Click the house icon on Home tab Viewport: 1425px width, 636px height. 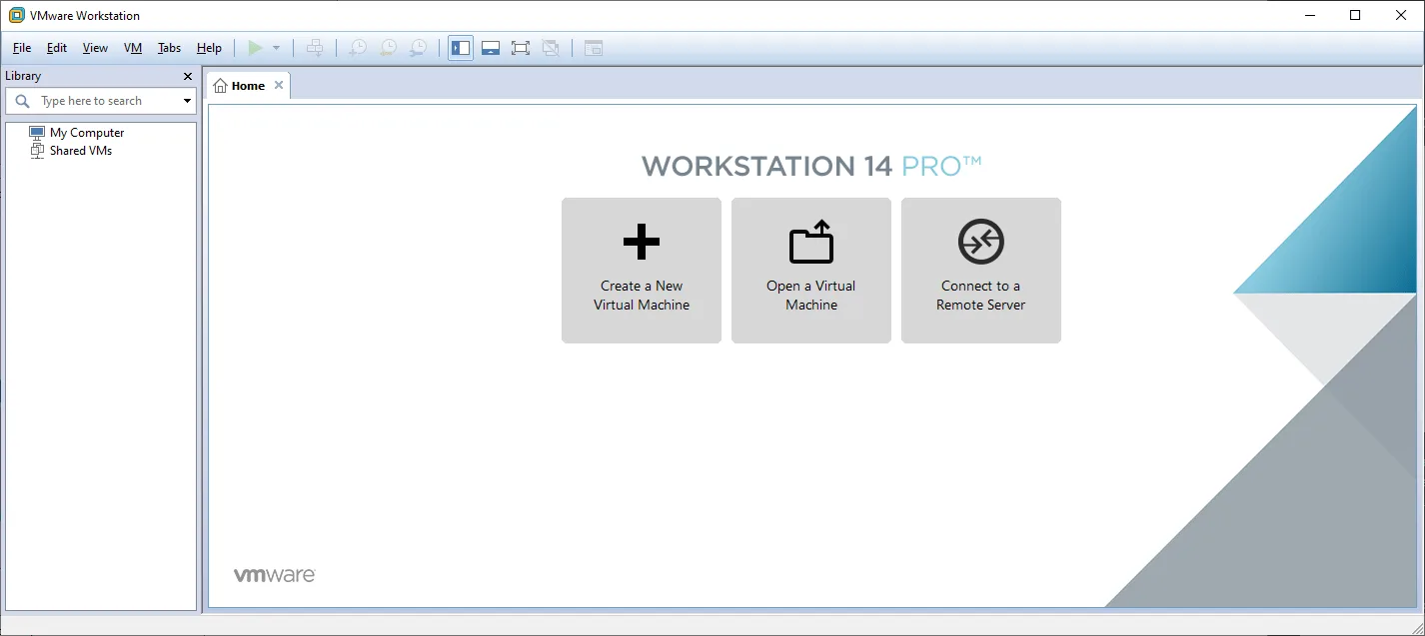pyautogui.click(x=221, y=86)
